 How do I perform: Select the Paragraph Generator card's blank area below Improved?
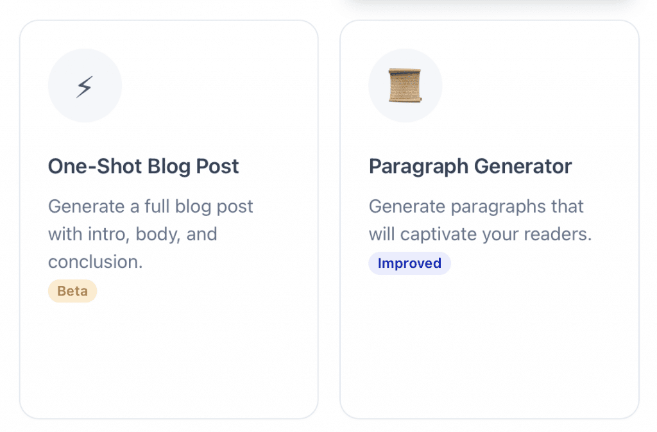click(489, 346)
